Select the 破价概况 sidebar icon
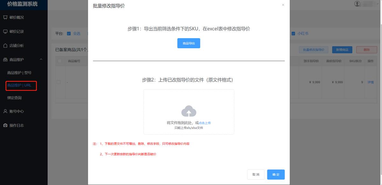Image resolution: width=382 pixels, height=185 pixels. [x=5, y=17]
